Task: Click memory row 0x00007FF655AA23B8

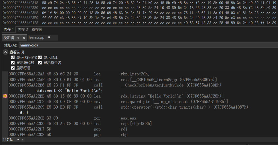Action: pos(139,13)
